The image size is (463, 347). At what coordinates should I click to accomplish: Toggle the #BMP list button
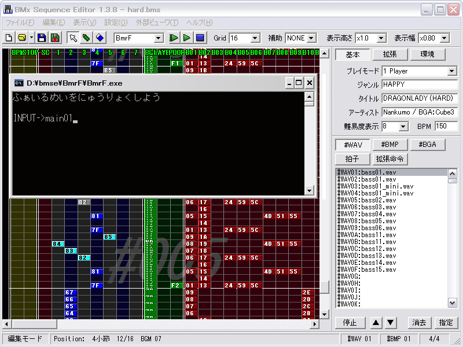(x=389, y=145)
